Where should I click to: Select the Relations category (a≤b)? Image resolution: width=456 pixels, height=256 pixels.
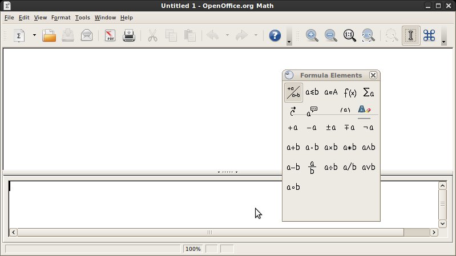312,92
